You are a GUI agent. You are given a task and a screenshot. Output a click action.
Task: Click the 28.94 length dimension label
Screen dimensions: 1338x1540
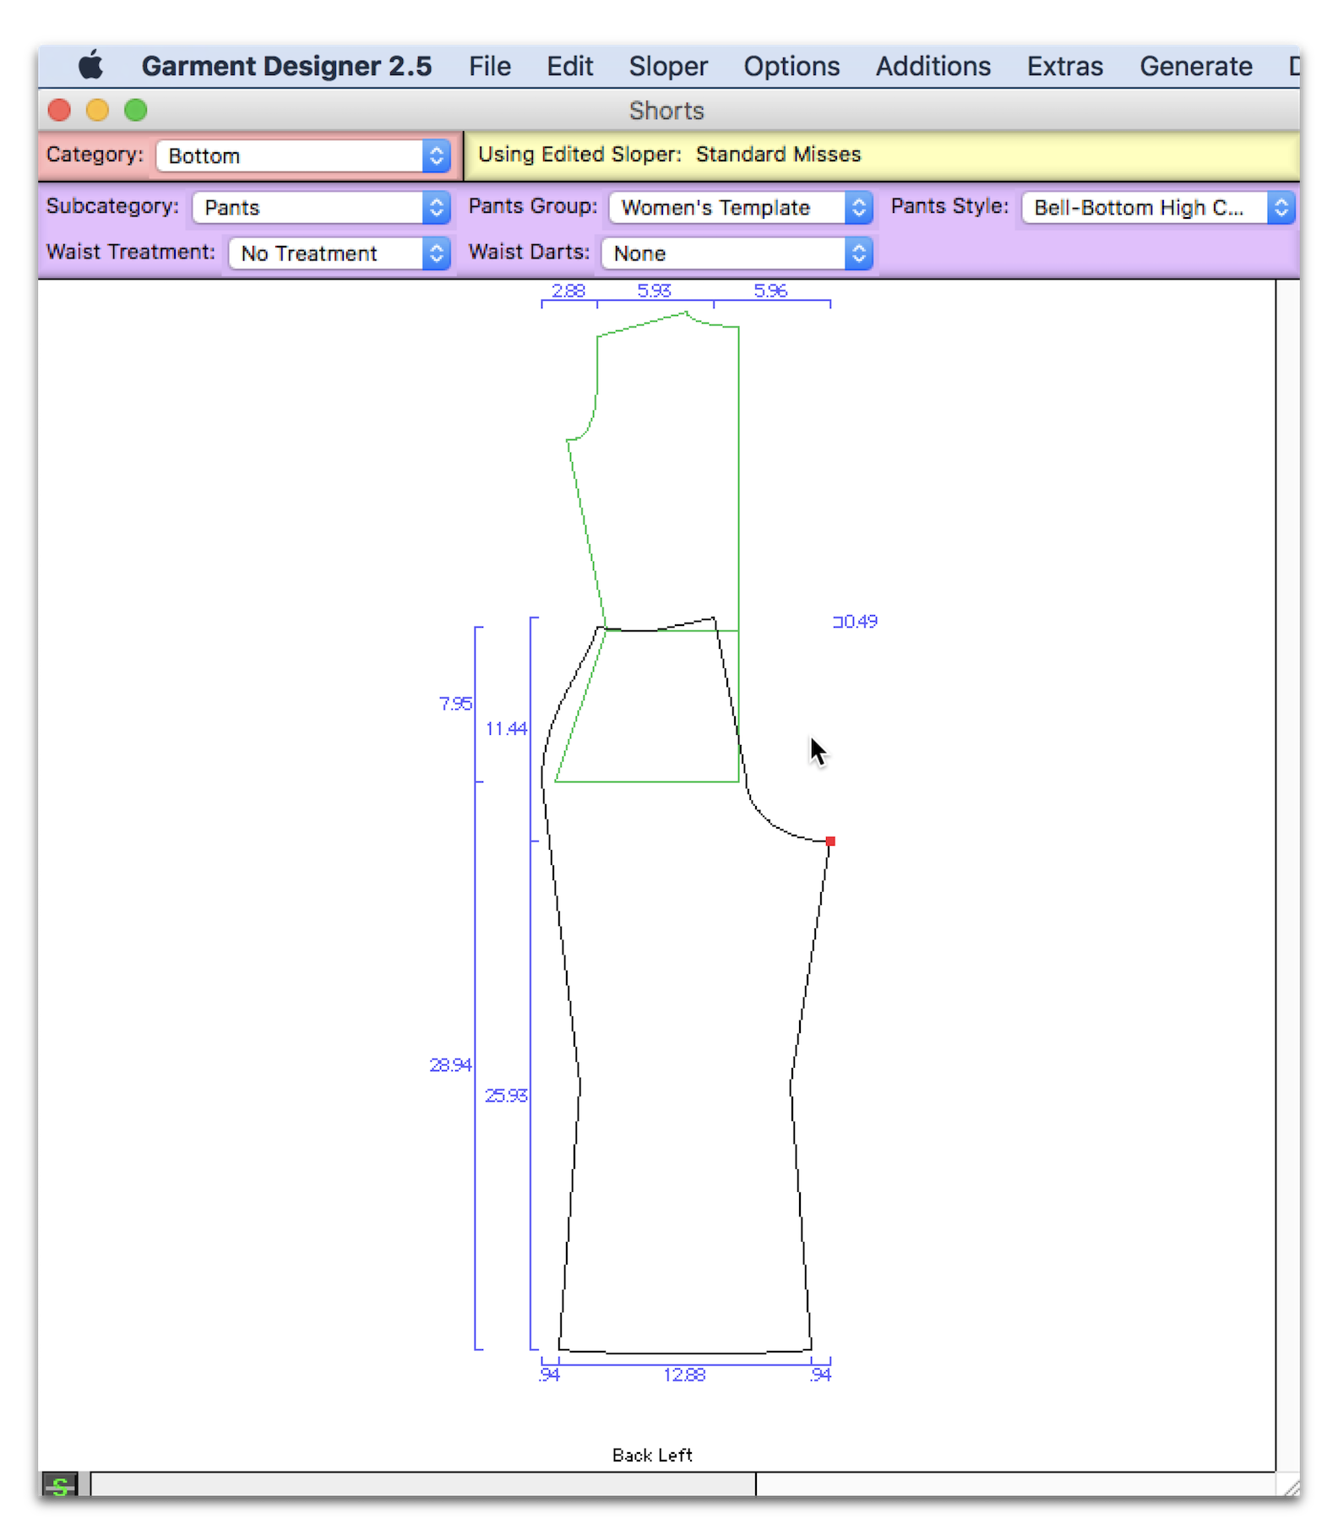click(x=449, y=1065)
